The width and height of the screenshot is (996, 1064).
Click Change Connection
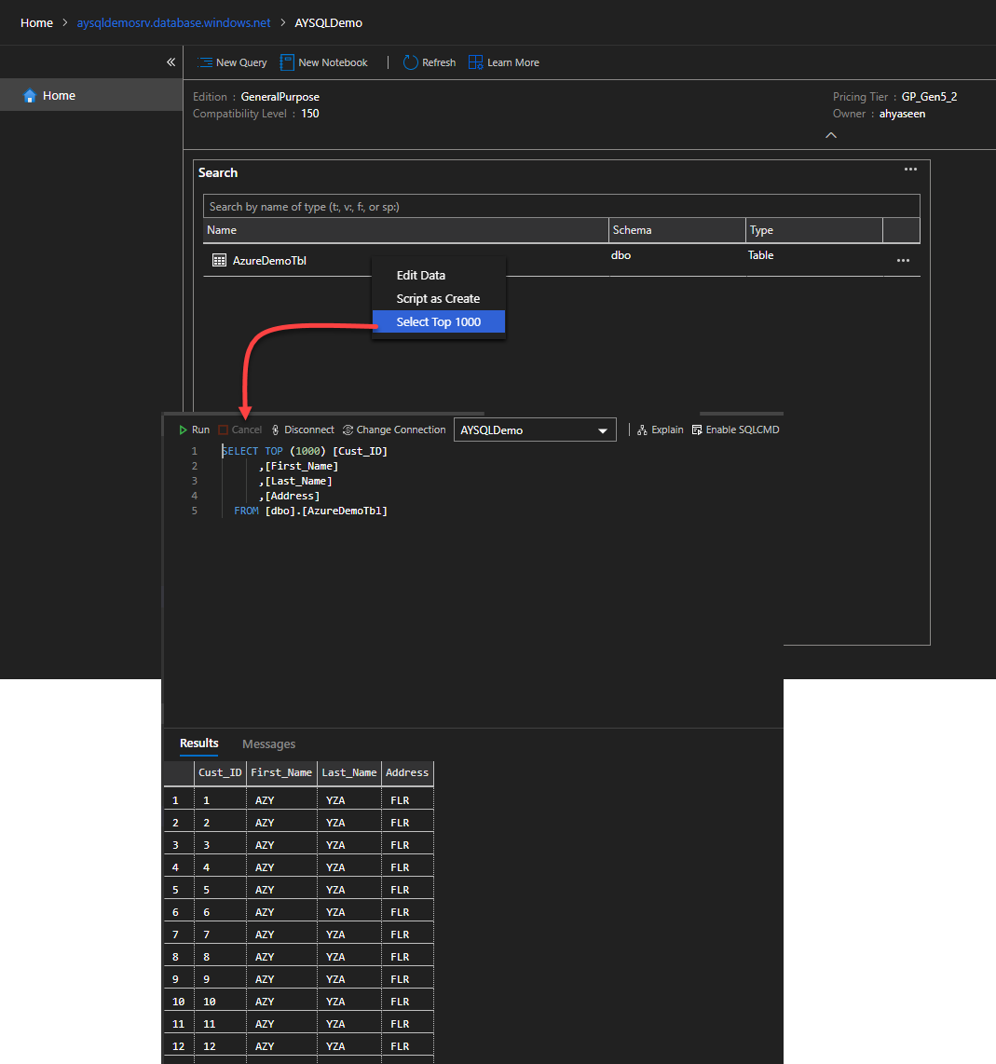tap(394, 430)
